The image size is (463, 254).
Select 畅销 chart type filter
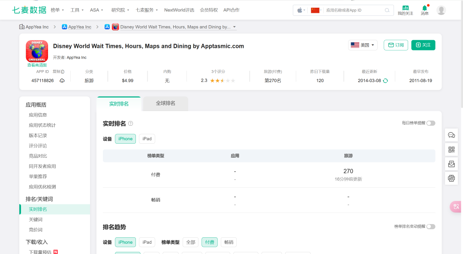(x=229, y=242)
